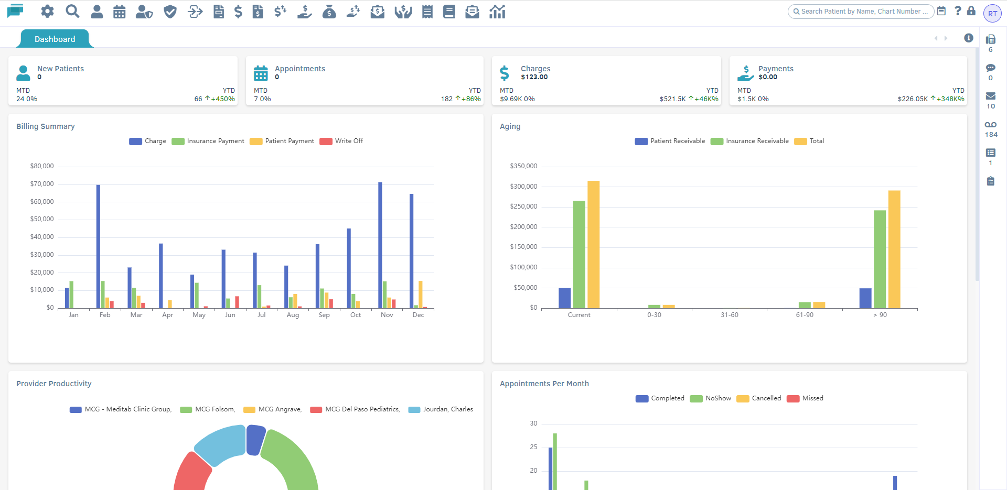Open the voicemail icon showing 184
Image resolution: width=1007 pixels, height=490 pixels.
(991, 125)
